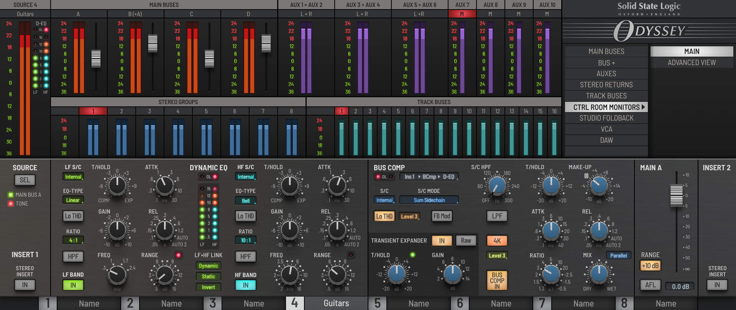Open the HF S/C Internal source selector
Viewport: 736px width, 310px height.
pyautogui.click(x=246, y=177)
